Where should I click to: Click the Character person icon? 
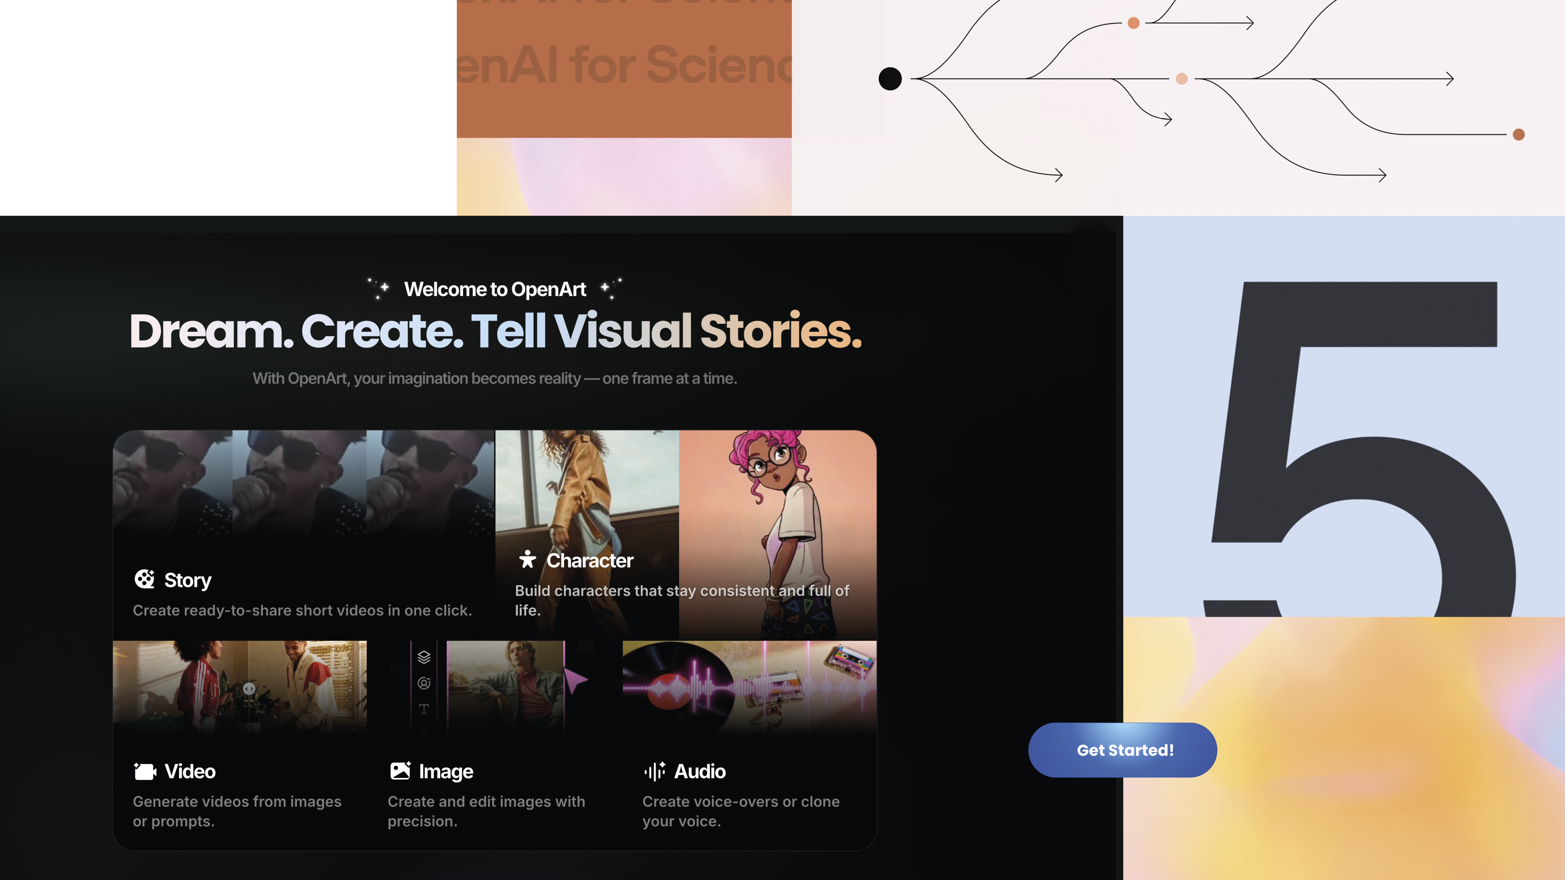point(527,561)
